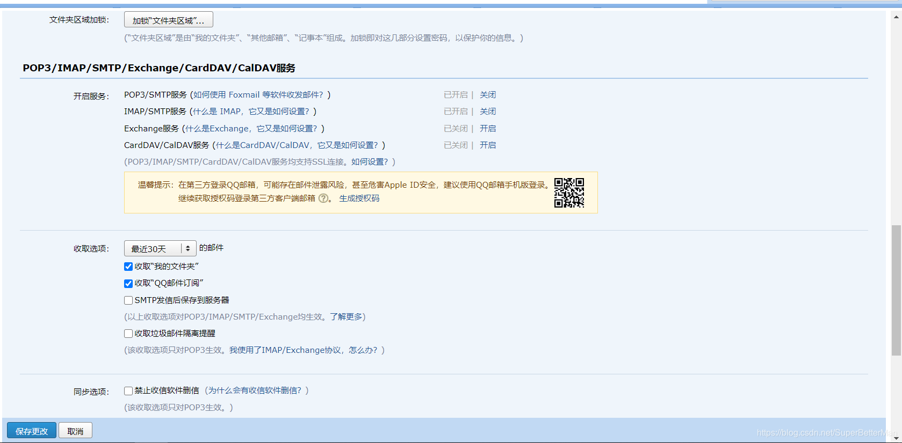
Task: Turn off POP3/SMTP service via 关闭
Action: coord(488,95)
